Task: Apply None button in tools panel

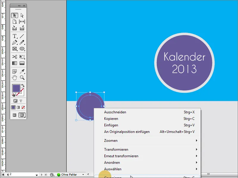Action: point(23,107)
